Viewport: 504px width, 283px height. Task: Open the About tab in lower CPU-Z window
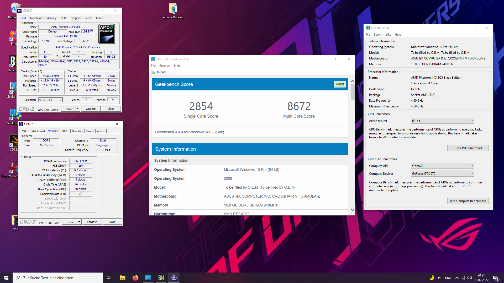pyautogui.click(x=101, y=131)
